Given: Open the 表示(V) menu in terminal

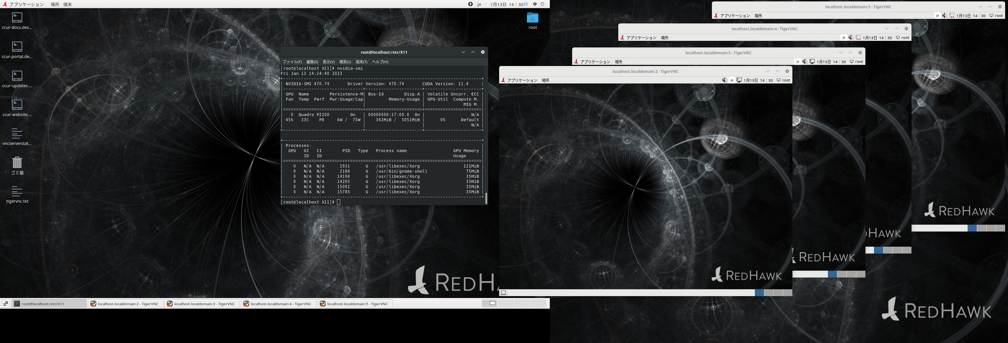Looking at the screenshot, I should tap(329, 62).
